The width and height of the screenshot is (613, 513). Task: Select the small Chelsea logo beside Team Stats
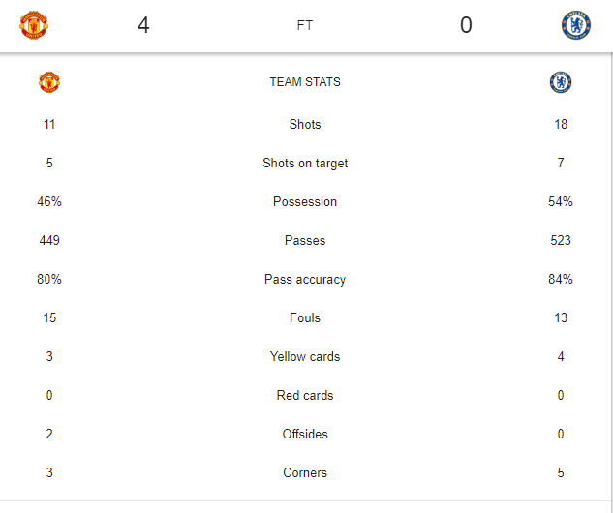[x=561, y=82]
